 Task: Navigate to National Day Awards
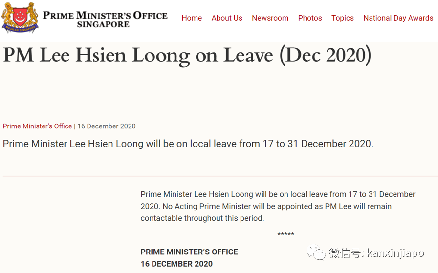pos(398,18)
